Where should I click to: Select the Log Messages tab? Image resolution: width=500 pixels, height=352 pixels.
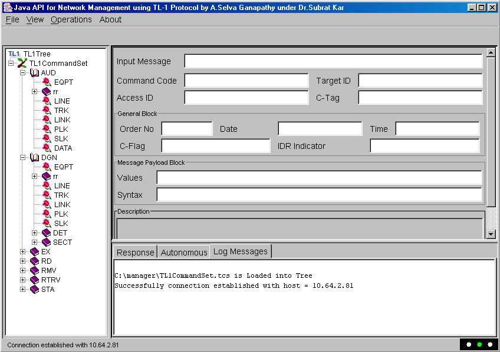pyautogui.click(x=241, y=251)
